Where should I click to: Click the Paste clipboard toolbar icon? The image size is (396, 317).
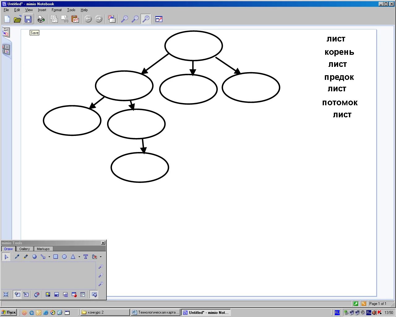75,19
